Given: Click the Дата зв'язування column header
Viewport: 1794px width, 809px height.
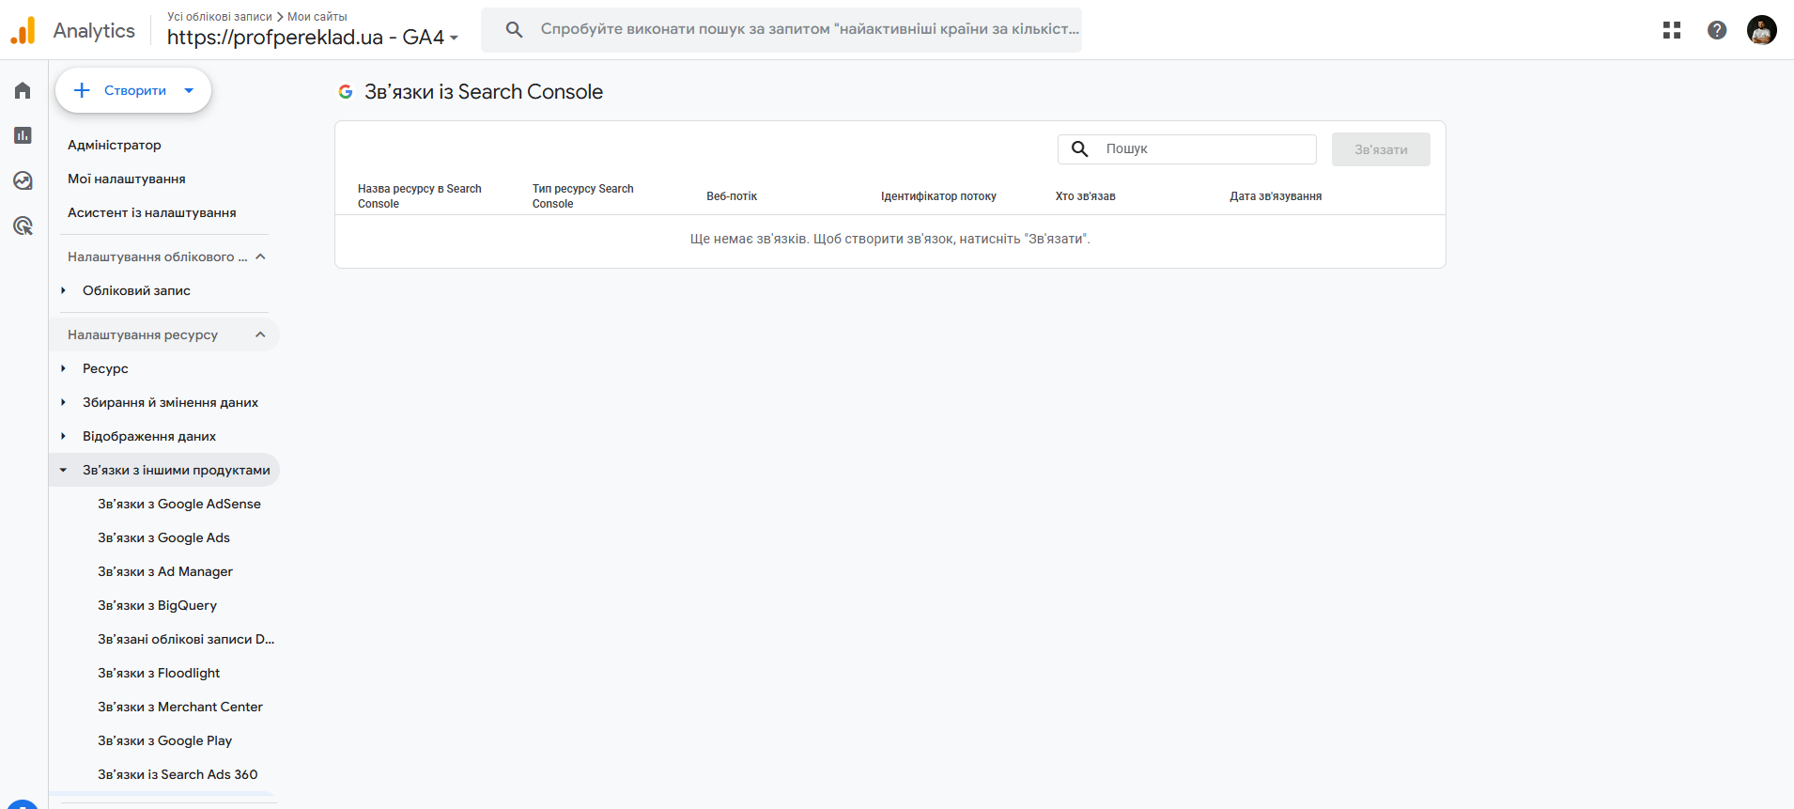Looking at the screenshot, I should (x=1276, y=196).
